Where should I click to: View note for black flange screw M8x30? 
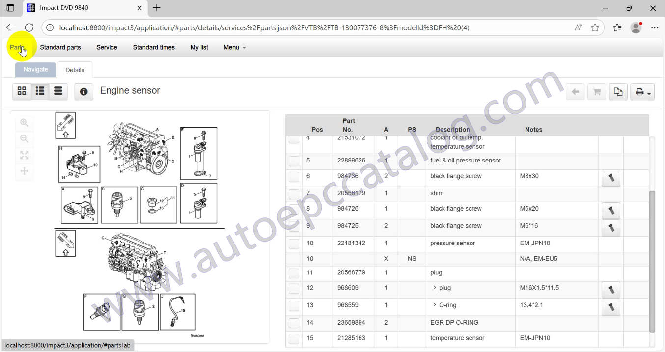[610, 178]
